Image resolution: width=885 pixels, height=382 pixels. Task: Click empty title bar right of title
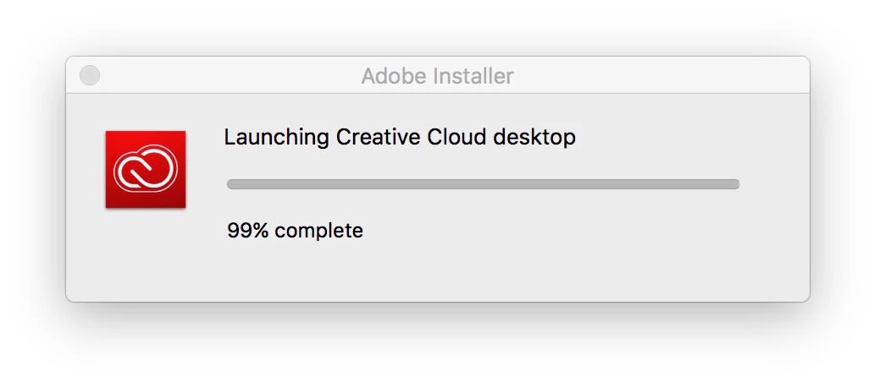click(x=661, y=76)
